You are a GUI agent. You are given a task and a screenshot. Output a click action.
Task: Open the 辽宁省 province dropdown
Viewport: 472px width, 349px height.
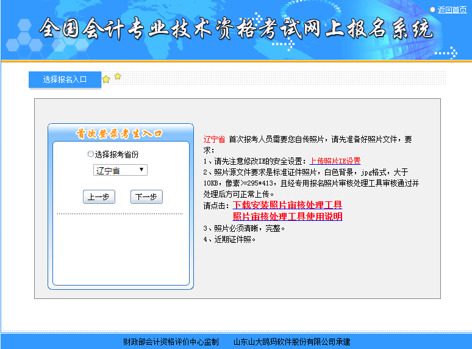(120, 170)
